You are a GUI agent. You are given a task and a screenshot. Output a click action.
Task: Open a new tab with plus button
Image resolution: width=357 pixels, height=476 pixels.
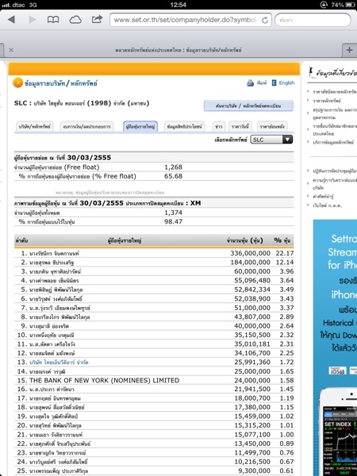349,50
